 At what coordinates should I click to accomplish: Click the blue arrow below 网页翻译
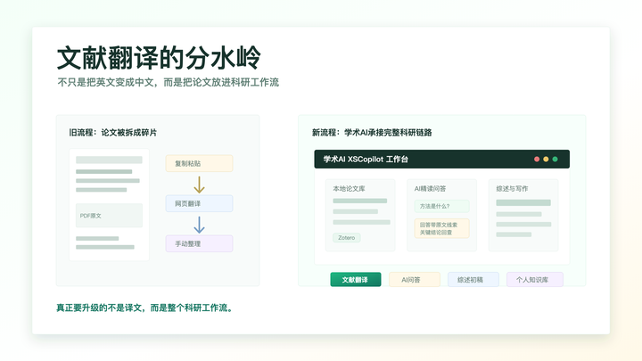coord(199,225)
